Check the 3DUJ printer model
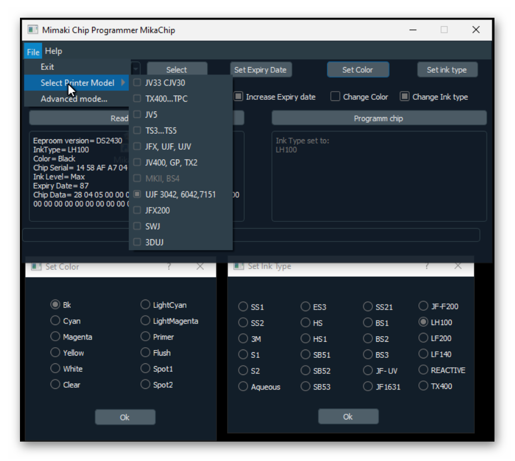Screen dimensions: 515x461 pos(137,242)
